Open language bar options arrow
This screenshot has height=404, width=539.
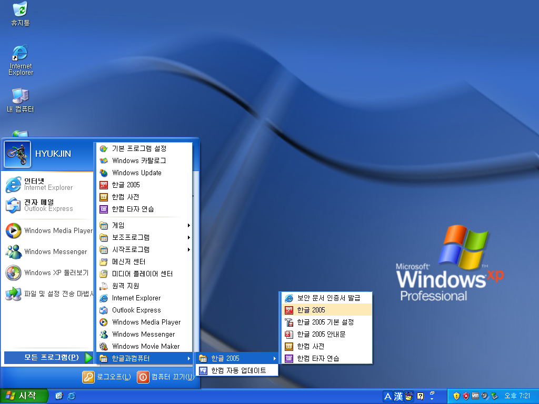[x=432, y=399]
